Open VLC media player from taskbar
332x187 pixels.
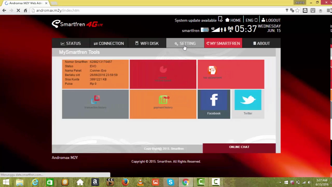(140, 182)
